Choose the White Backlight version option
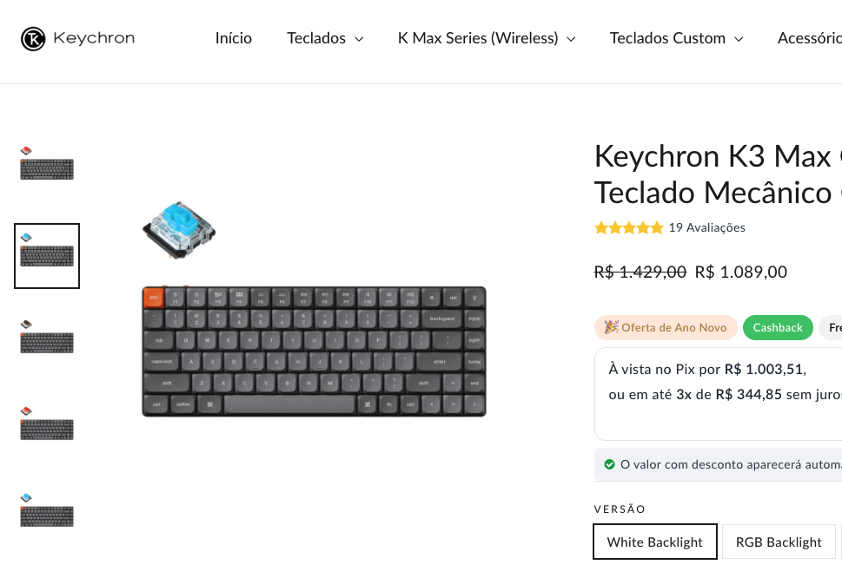 coord(654,542)
